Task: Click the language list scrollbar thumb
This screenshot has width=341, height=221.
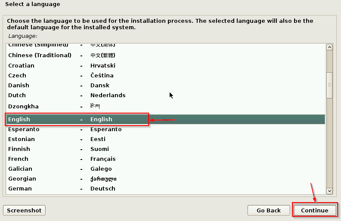Action: 329,85
